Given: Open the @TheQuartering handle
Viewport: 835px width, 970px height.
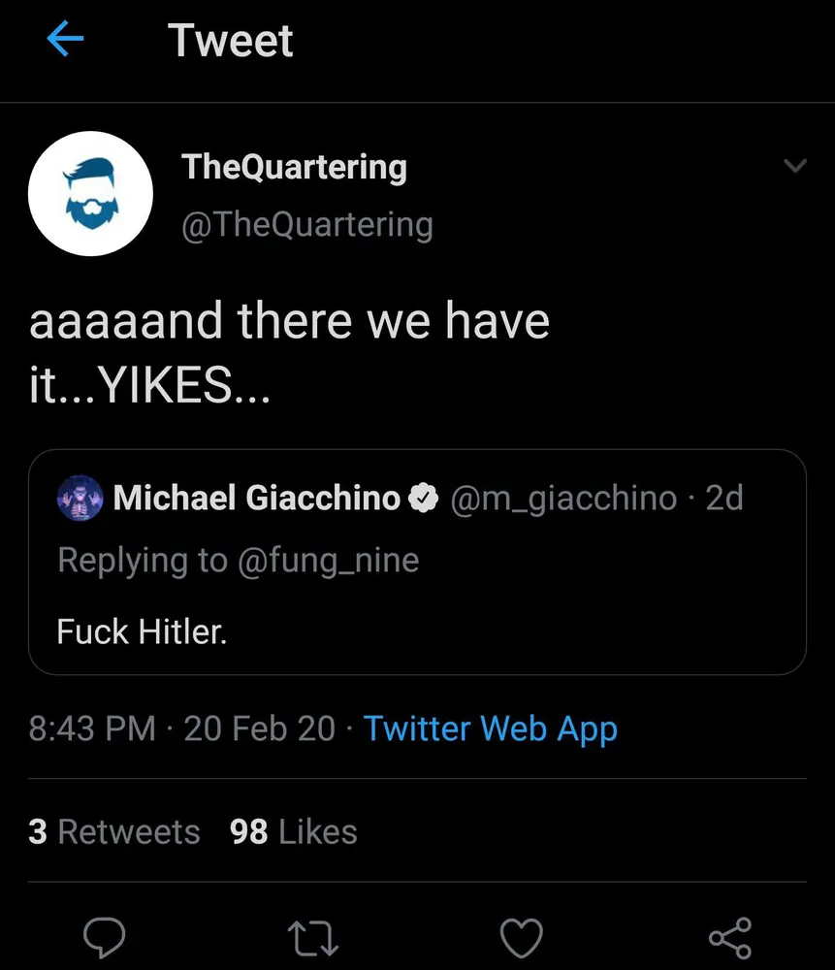Looking at the screenshot, I should tap(307, 224).
